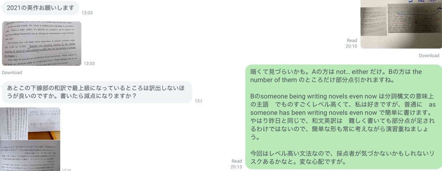The width and height of the screenshot is (442, 171).
Task: Click the Read 20:13 receipt label
Action: click(237, 164)
